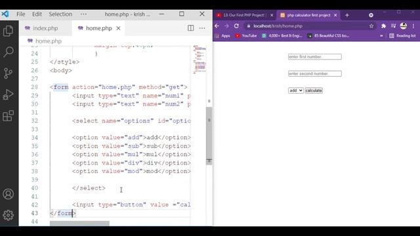
Task: Click the form action="home.php" line
Action: (x=118, y=87)
